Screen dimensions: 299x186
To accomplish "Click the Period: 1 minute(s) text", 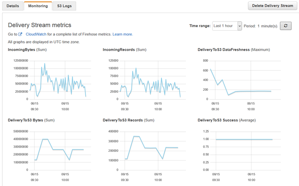I will coord(261,26).
